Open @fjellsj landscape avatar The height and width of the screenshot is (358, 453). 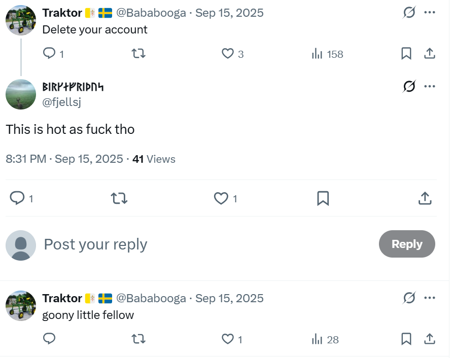[x=21, y=94]
